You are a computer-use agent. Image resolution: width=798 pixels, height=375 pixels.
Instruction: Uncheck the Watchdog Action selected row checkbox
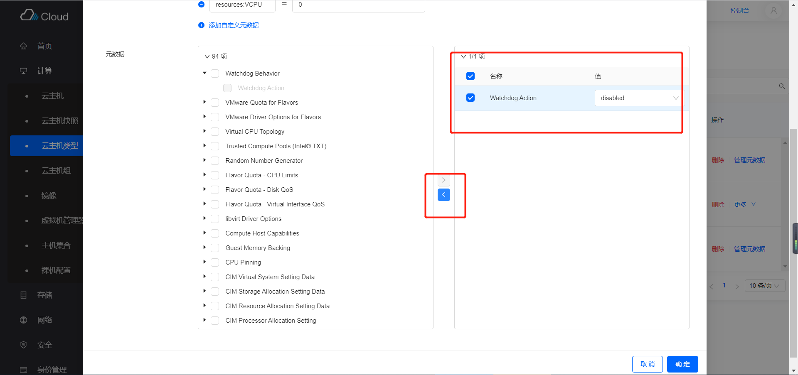tap(470, 98)
